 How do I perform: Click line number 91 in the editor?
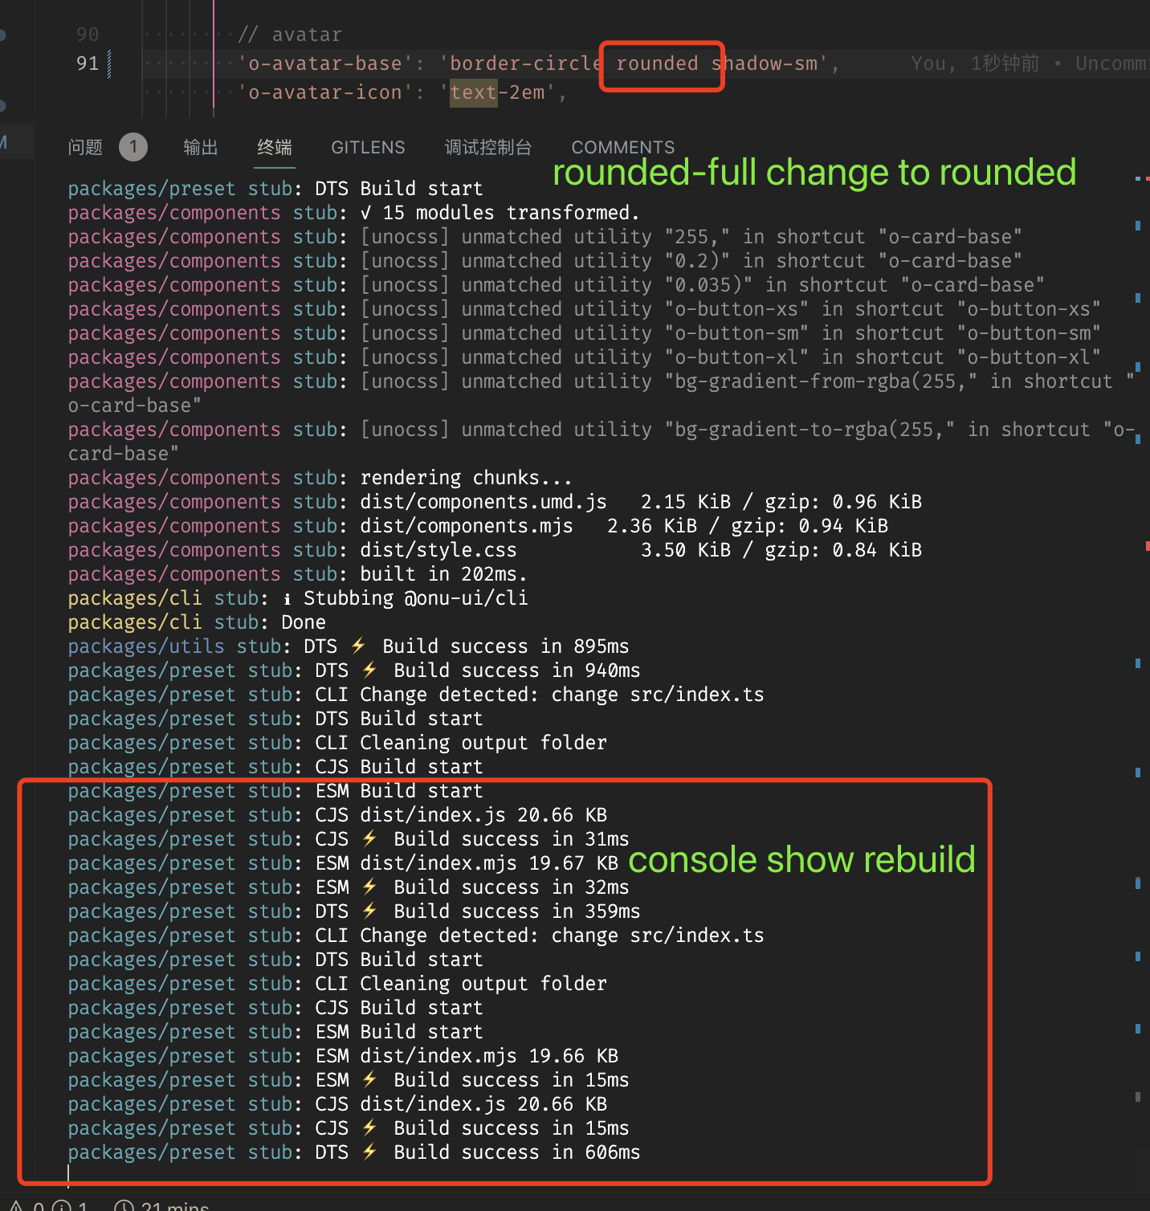point(88,63)
